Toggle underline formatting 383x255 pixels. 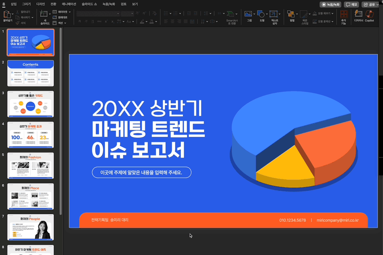click(x=93, y=21)
